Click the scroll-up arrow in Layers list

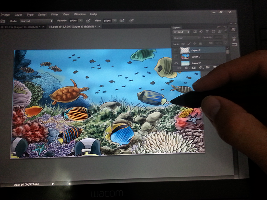(227, 48)
